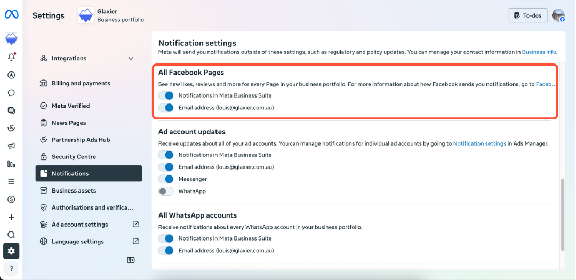Open the help question mark icon
576x280 pixels.
click(x=11, y=269)
